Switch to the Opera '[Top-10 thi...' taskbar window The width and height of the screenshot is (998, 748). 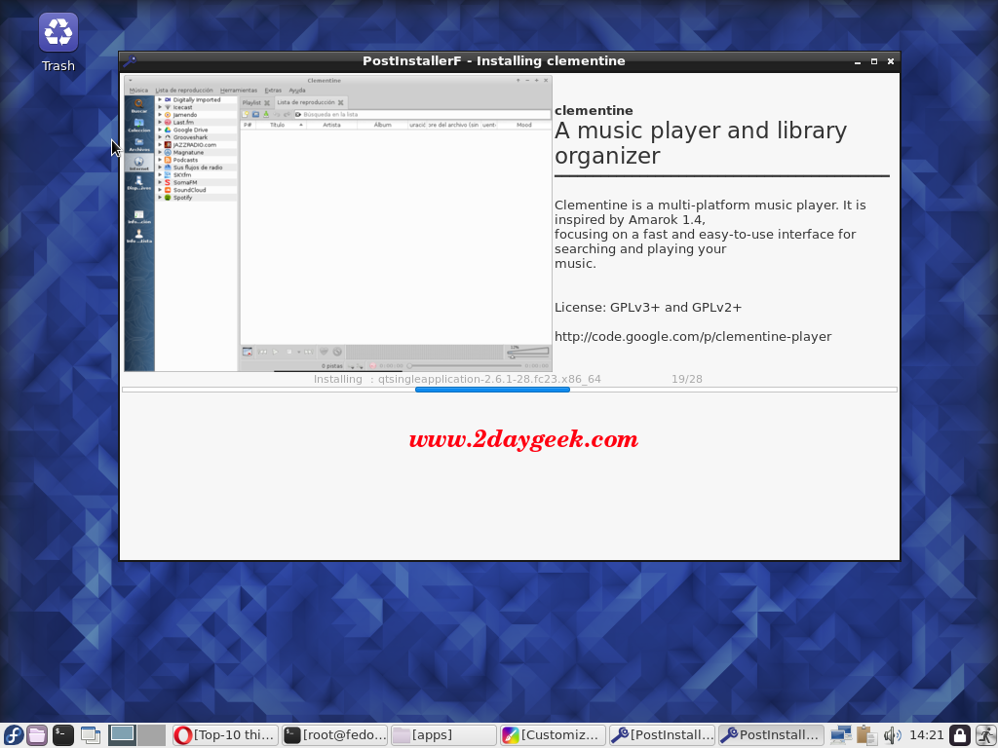pyautogui.click(x=225, y=735)
